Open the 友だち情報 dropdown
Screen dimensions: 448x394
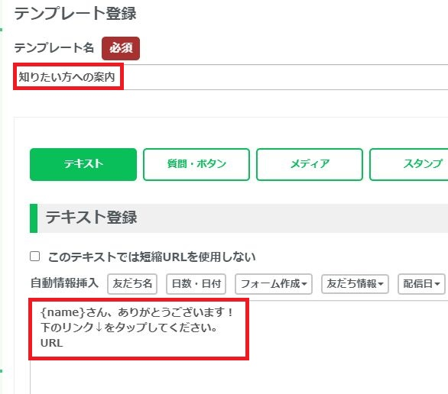click(x=355, y=284)
